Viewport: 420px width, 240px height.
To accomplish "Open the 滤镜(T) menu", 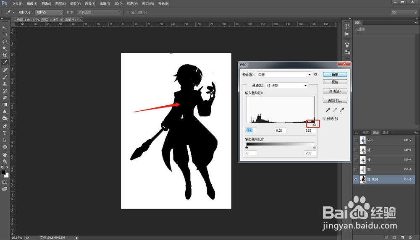I will tap(105, 4).
